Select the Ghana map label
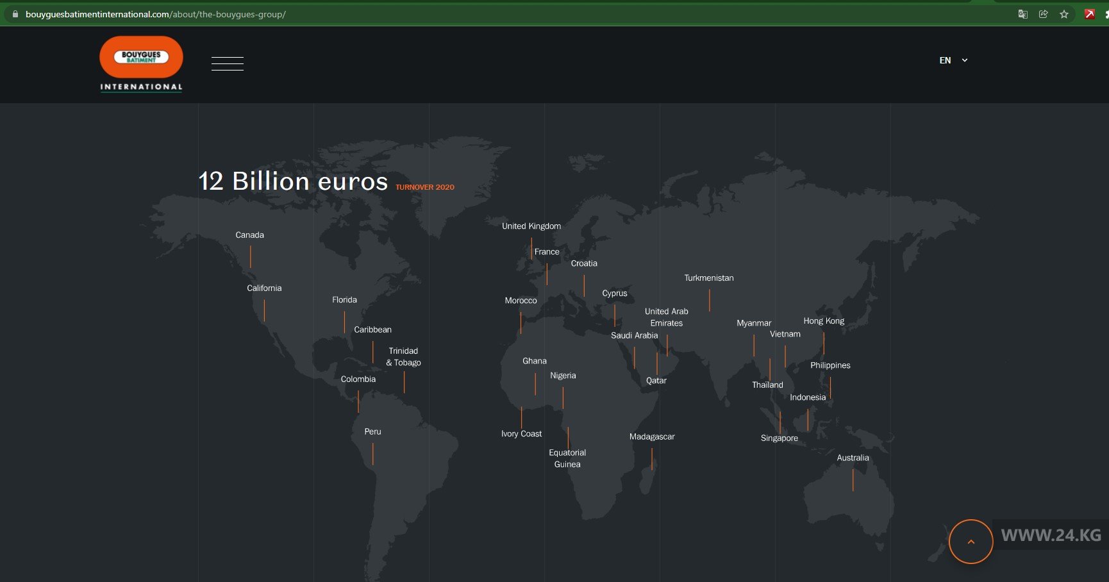This screenshot has width=1109, height=582. click(x=535, y=362)
